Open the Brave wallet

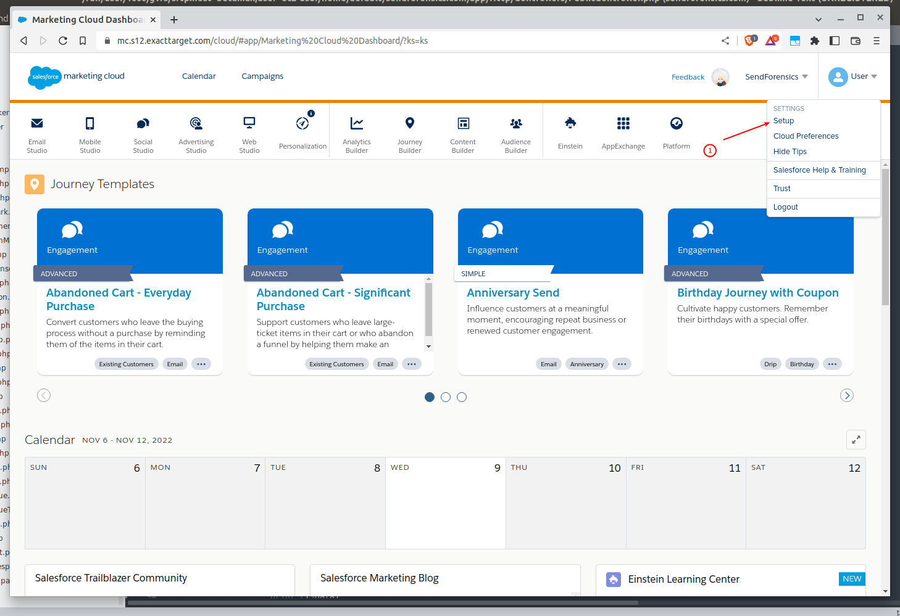(x=856, y=41)
